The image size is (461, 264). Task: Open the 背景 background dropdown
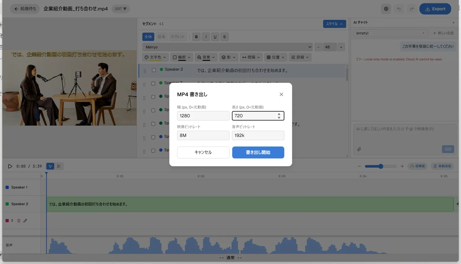point(206,57)
